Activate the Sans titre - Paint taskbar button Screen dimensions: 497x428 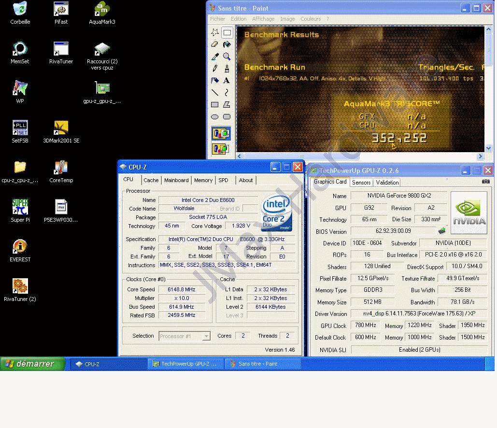(x=263, y=364)
